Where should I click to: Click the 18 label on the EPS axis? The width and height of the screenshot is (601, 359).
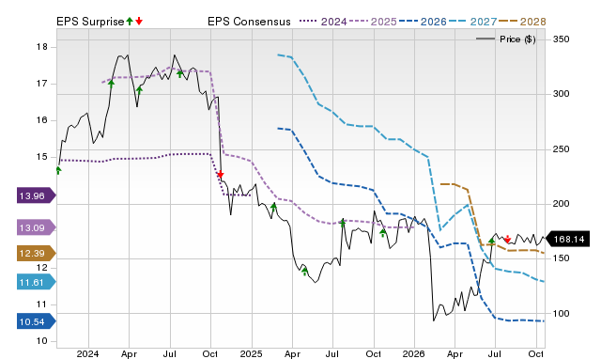[41, 47]
